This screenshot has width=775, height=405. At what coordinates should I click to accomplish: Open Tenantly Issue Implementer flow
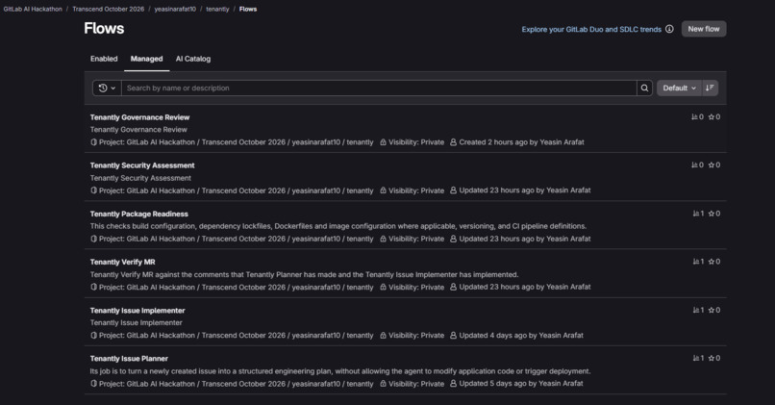[x=137, y=310]
